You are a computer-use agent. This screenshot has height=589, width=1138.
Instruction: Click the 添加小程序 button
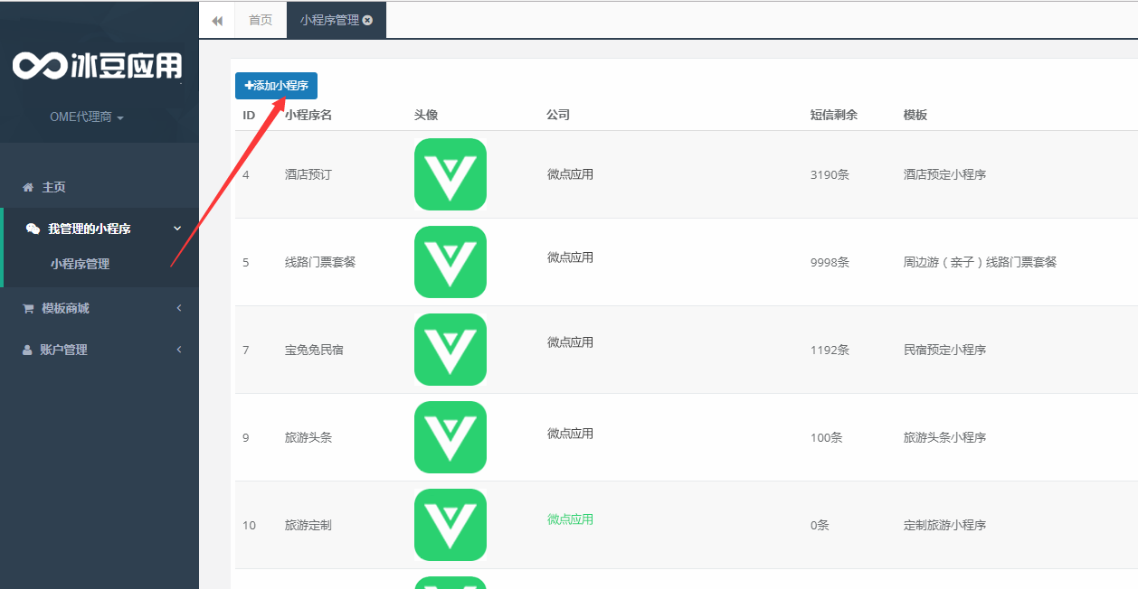coord(276,86)
